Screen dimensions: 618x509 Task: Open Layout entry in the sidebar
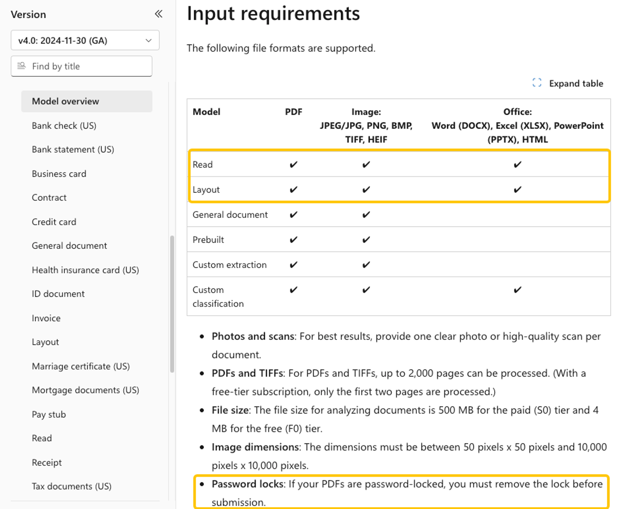tap(45, 342)
